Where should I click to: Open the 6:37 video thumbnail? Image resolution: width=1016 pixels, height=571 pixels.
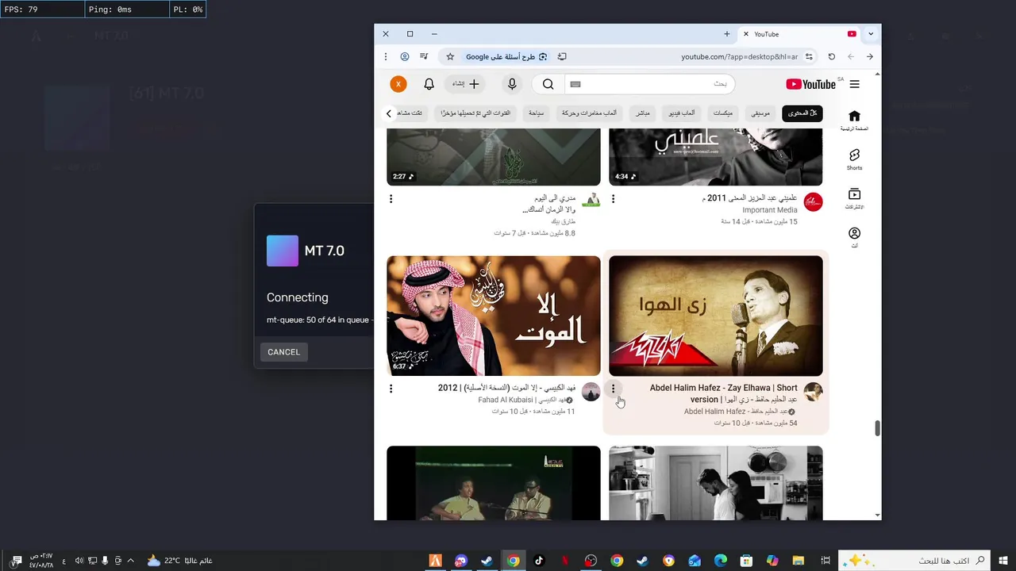click(494, 316)
